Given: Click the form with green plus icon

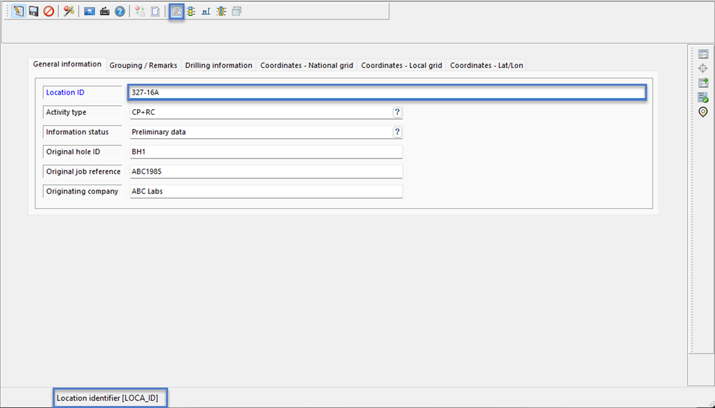Looking at the screenshot, I should click(703, 83).
